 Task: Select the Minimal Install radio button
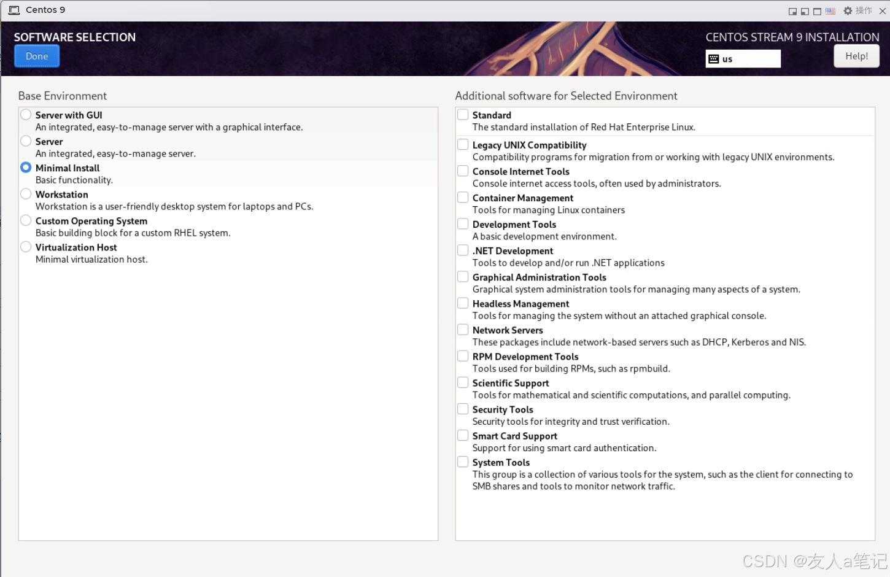click(26, 168)
